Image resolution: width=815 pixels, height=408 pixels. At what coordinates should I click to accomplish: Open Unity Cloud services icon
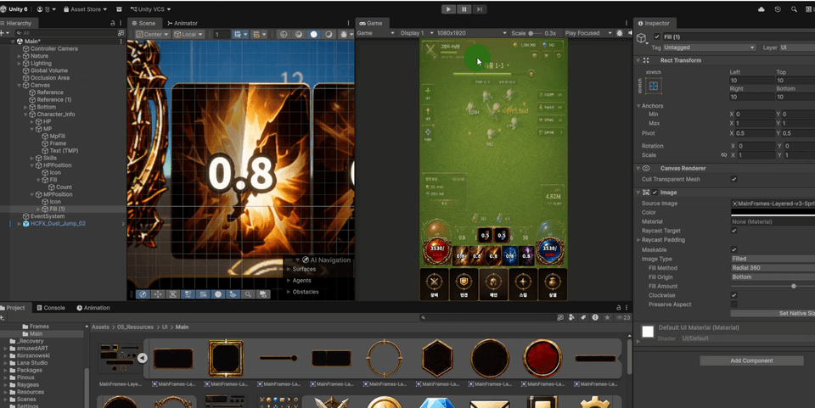tap(762, 9)
